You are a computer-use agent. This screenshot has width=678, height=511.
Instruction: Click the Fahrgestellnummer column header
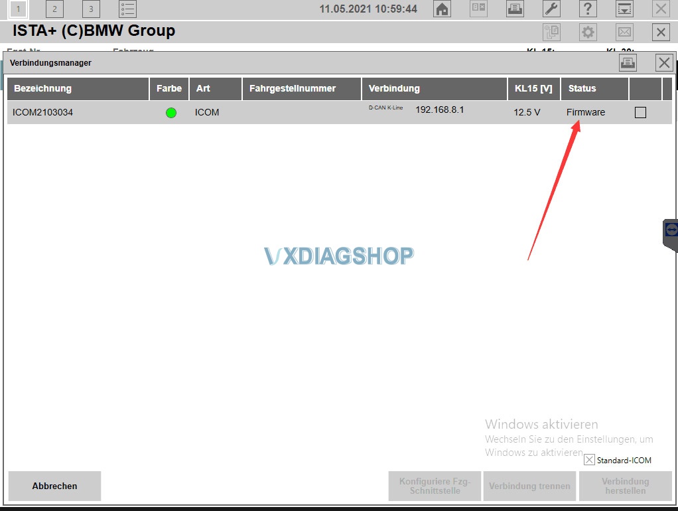(302, 89)
